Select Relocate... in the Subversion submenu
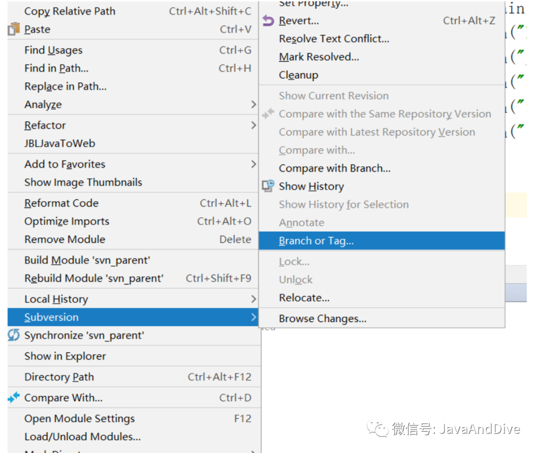This screenshot has height=453, width=538. tap(304, 298)
